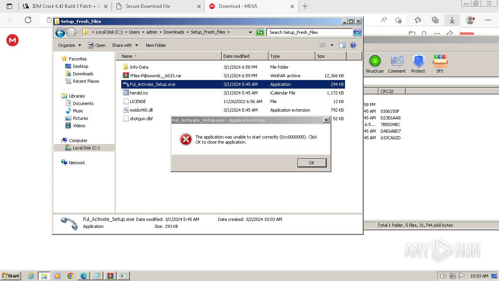Expand Setup_Fresh_Files breadcrumb arrow

[228, 32]
